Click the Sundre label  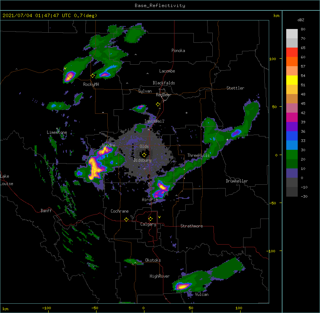[108, 145]
